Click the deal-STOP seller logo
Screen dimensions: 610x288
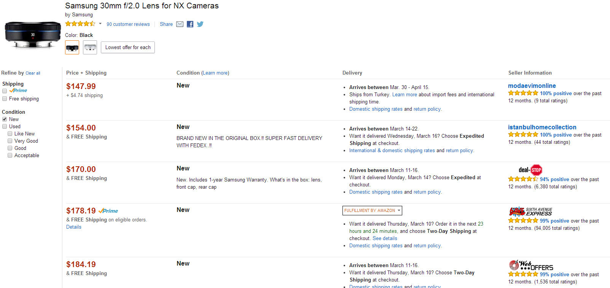click(x=530, y=170)
